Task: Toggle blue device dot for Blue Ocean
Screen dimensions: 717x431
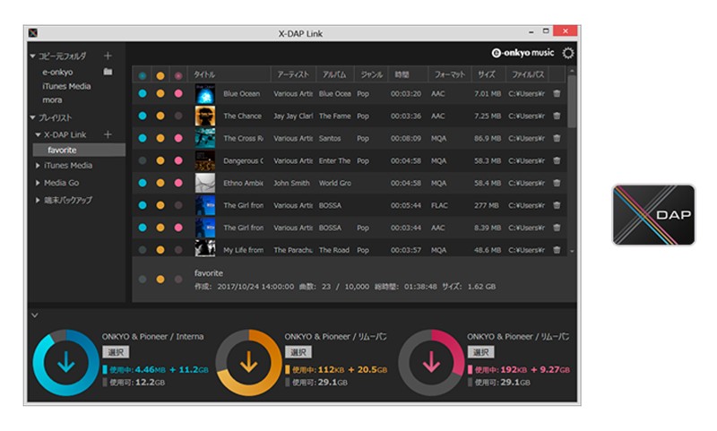Action: pyautogui.click(x=143, y=93)
